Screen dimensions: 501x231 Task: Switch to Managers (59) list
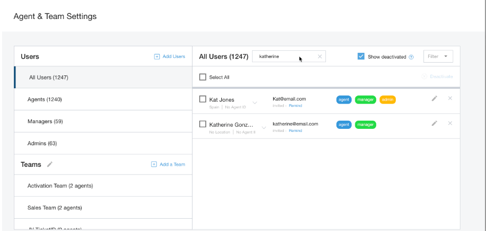click(x=45, y=122)
